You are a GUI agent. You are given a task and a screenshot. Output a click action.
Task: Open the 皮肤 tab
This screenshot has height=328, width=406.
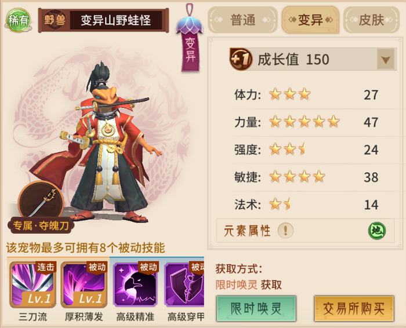click(x=371, y=20)
